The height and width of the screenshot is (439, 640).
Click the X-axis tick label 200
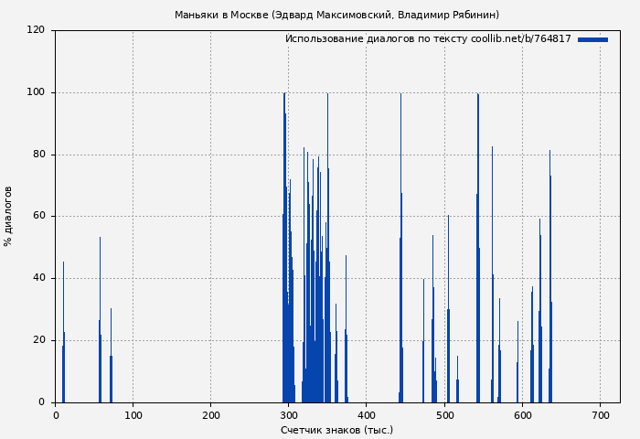[x=211, y=415]
